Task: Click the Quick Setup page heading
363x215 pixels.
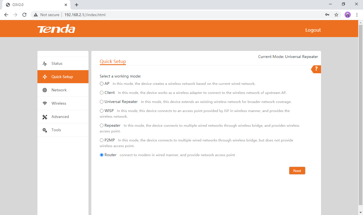Action: pos(113,61)
